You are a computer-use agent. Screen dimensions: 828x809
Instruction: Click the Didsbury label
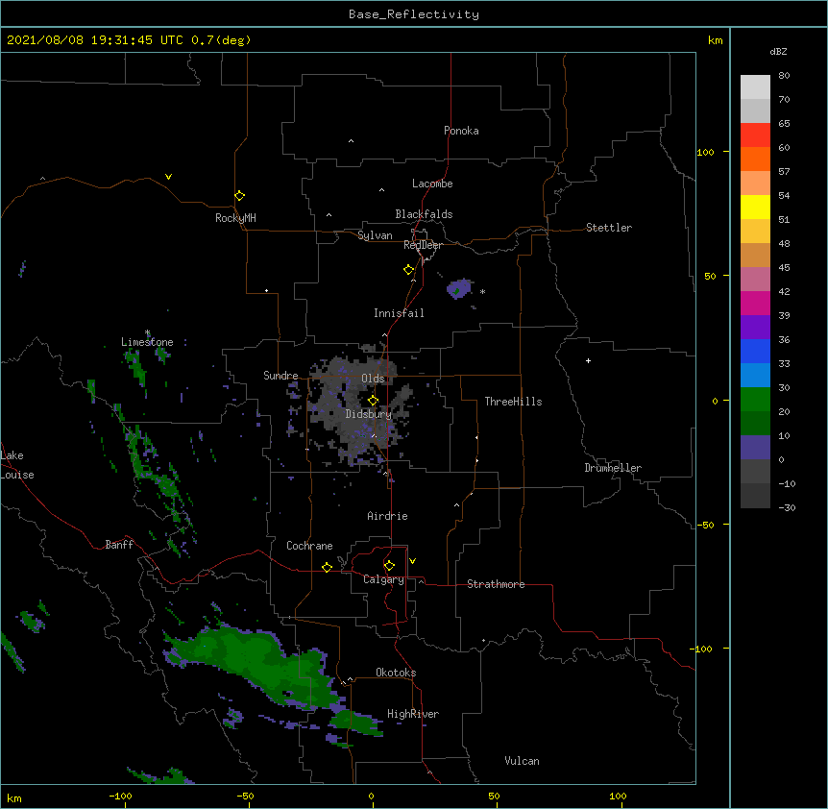369,414
